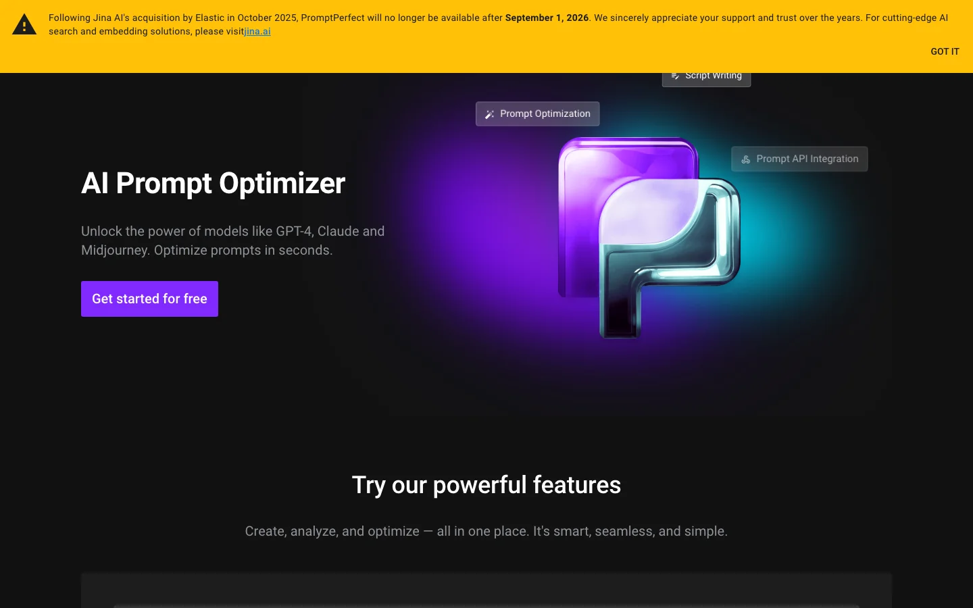Click the Try our powerful features heading
The height and width of the screenshot is (608, 973).
(487, 485)
